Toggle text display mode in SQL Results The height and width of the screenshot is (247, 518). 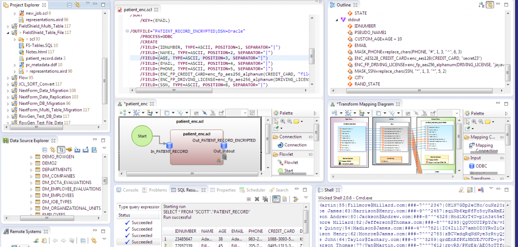click(x=285, y=199)
